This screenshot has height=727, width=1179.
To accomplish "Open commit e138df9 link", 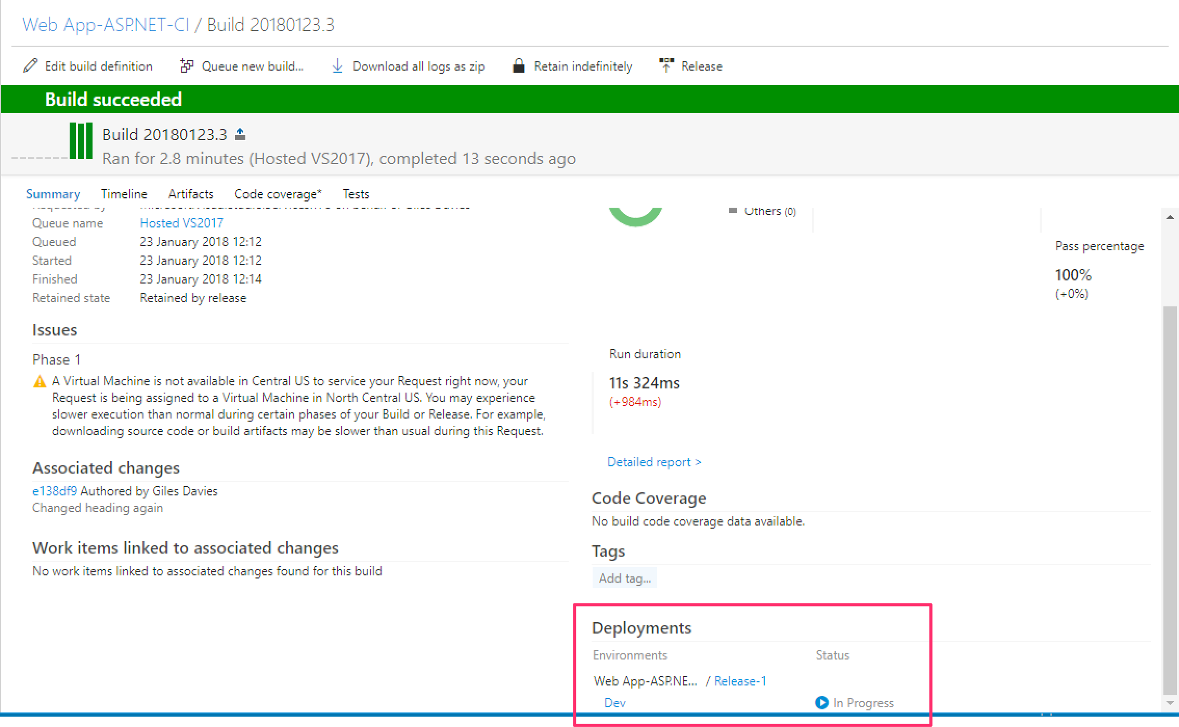I will [54, 491].
